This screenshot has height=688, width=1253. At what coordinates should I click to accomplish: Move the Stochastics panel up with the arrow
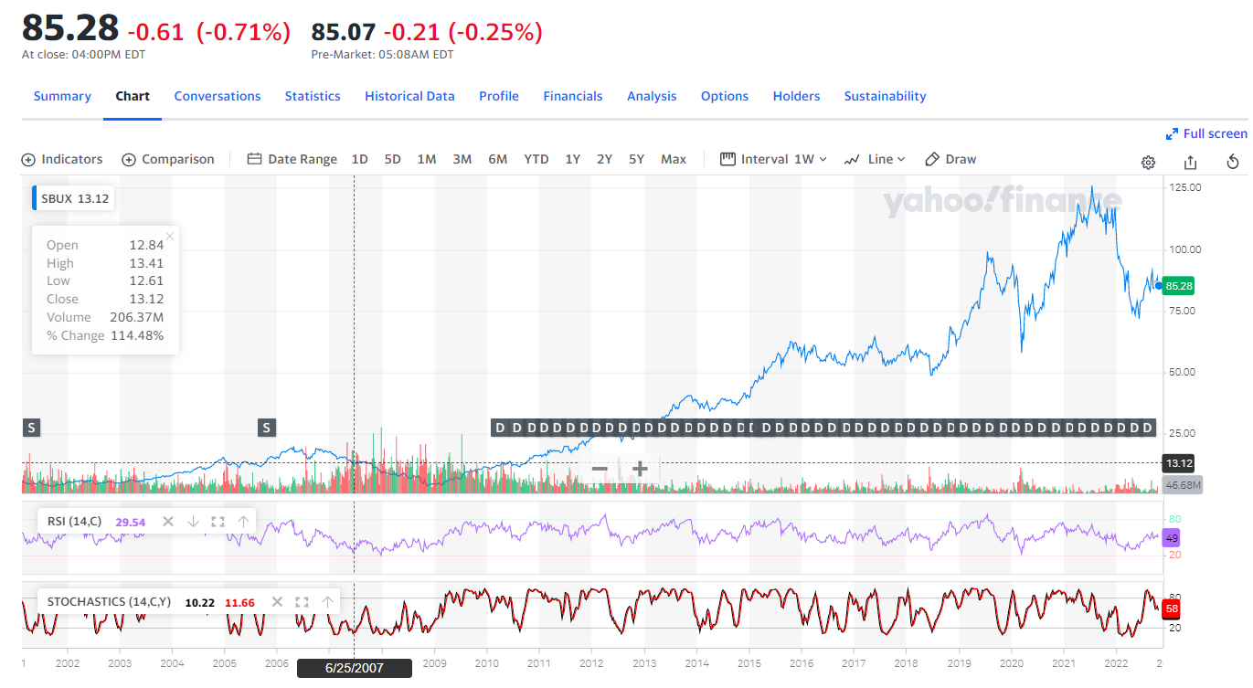[327, 602]
